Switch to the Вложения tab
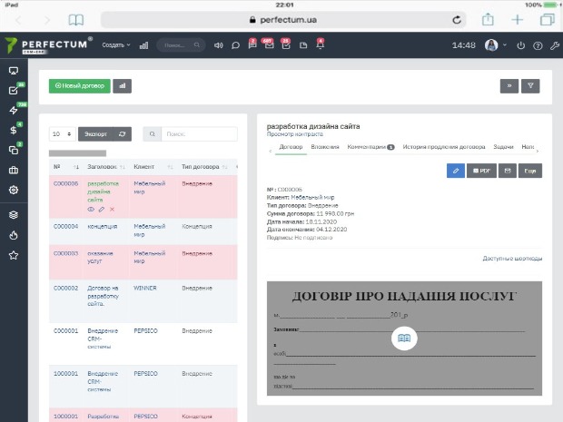563x422 pixels. pyautogui.click(x=325, y=147)
